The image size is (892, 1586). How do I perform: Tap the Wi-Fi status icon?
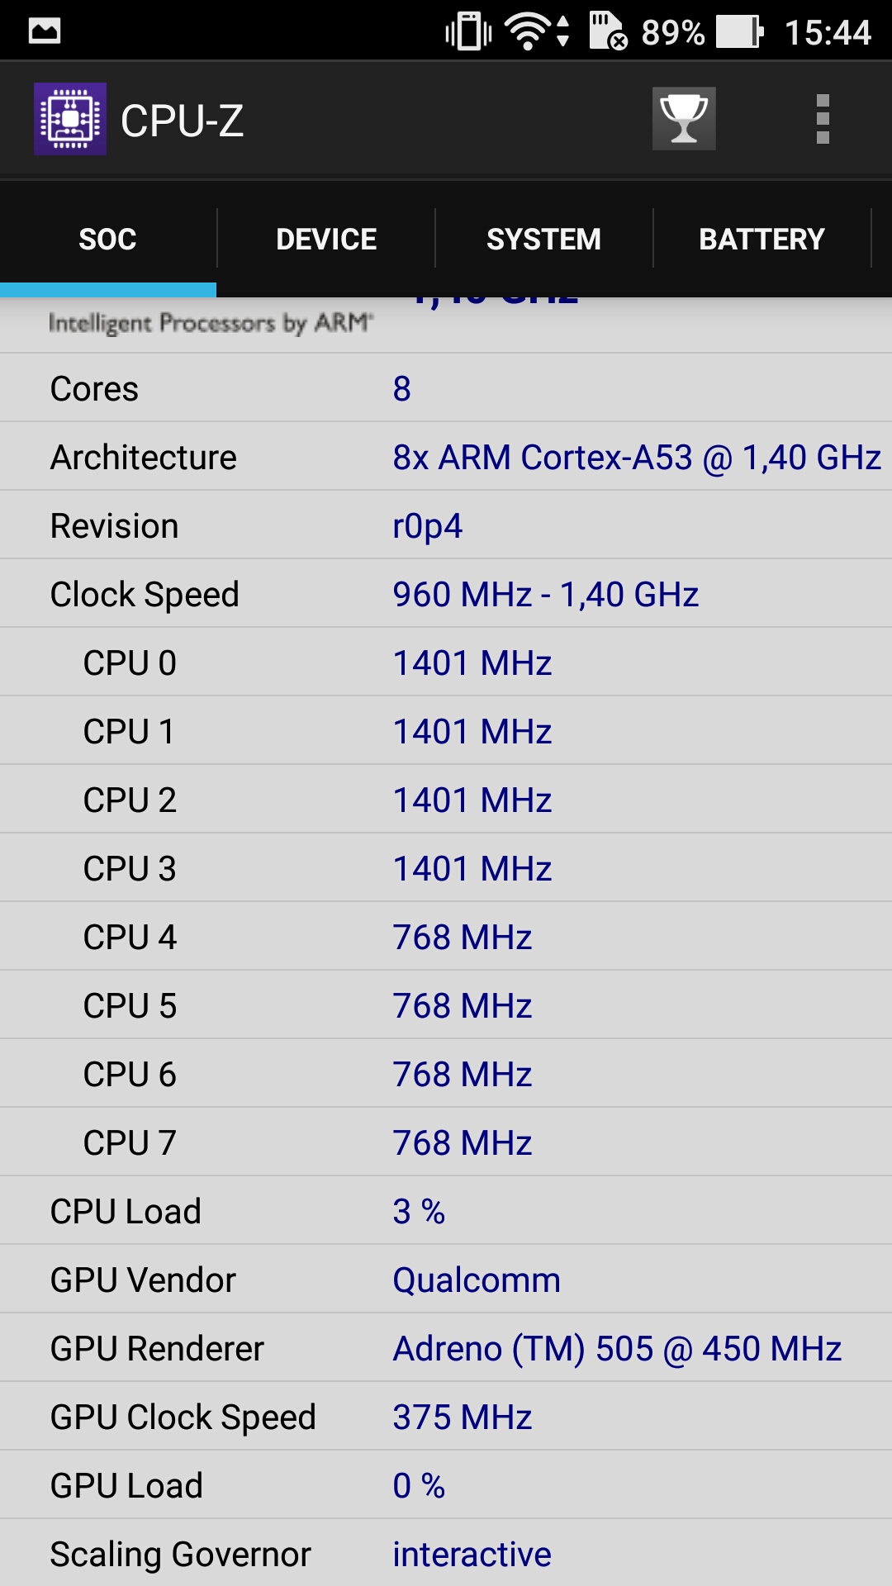(537, 31)
